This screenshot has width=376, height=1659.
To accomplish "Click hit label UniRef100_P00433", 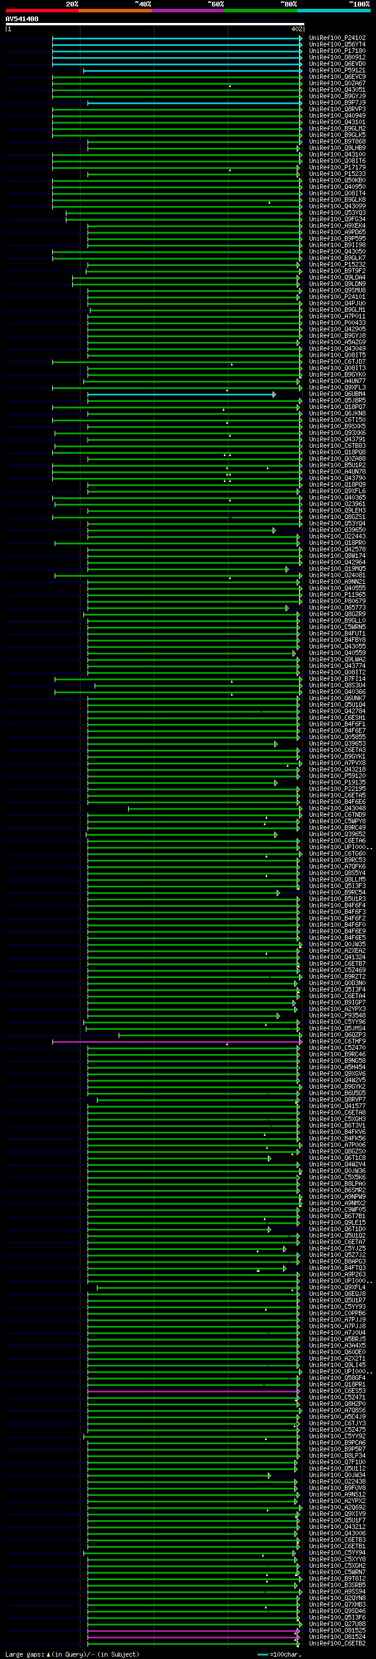I will (x=337, y=323).
